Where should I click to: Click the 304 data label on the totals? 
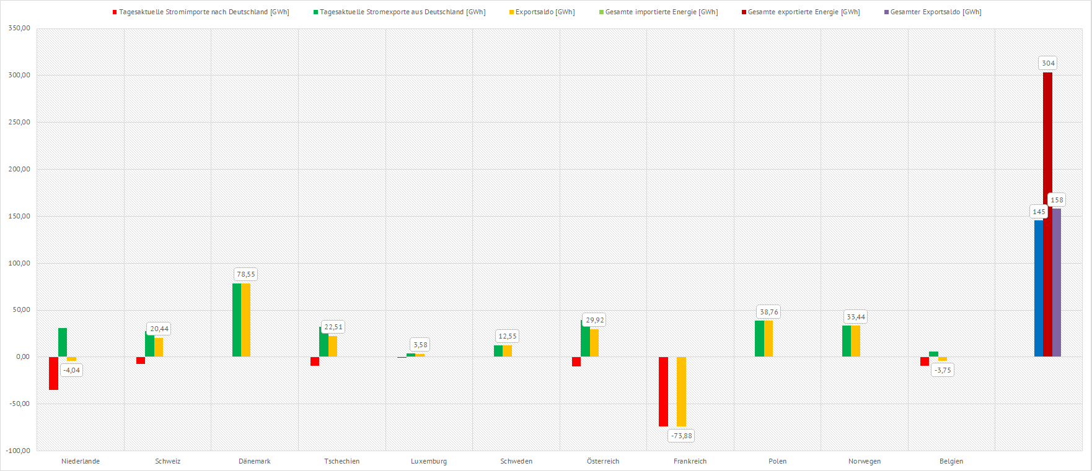point(1048,63)
